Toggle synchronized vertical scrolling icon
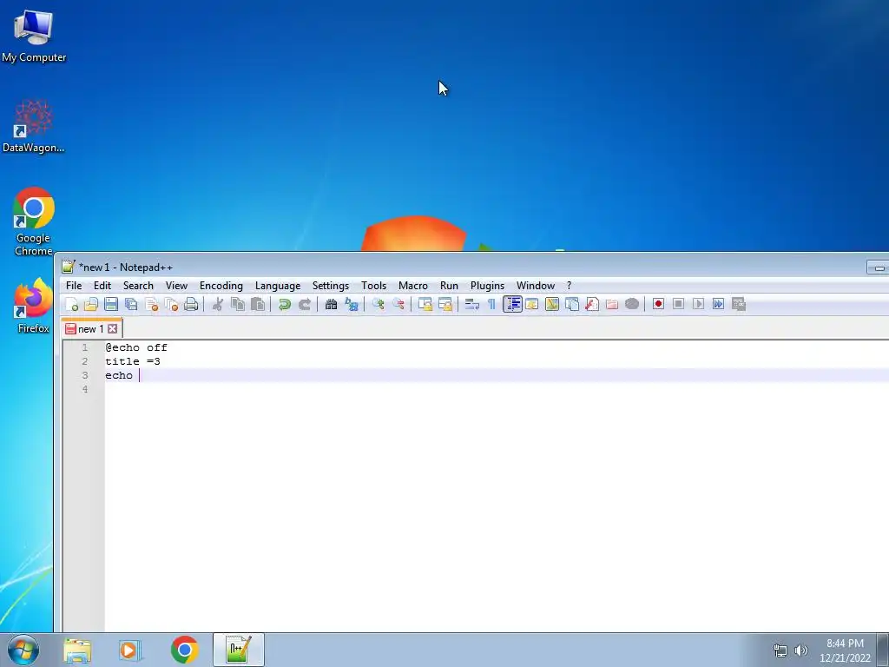The width and height of the screenshot is (889, 667). 425,305
